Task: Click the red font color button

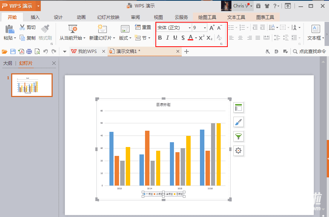Action: (191, 37)
